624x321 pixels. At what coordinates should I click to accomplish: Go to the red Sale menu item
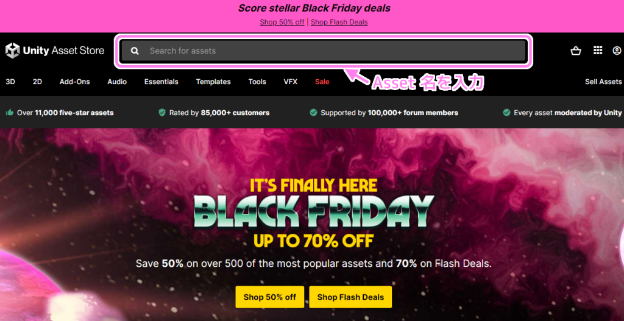tap(322, 82)
